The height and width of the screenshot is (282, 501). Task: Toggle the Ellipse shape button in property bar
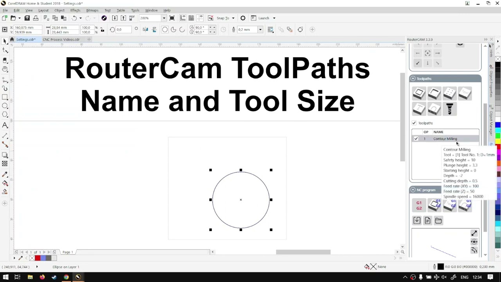tap(165, 30)
